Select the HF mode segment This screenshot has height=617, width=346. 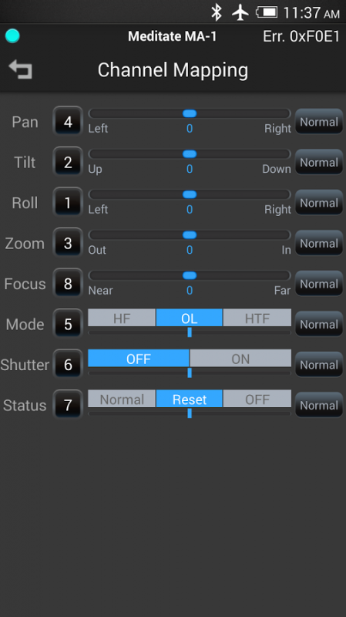click(122, 318)
